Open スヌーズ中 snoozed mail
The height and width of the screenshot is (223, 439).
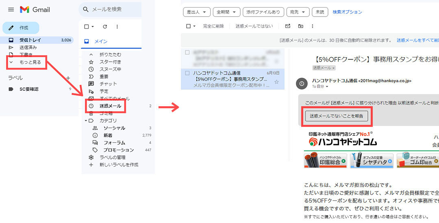click(110, 69)
